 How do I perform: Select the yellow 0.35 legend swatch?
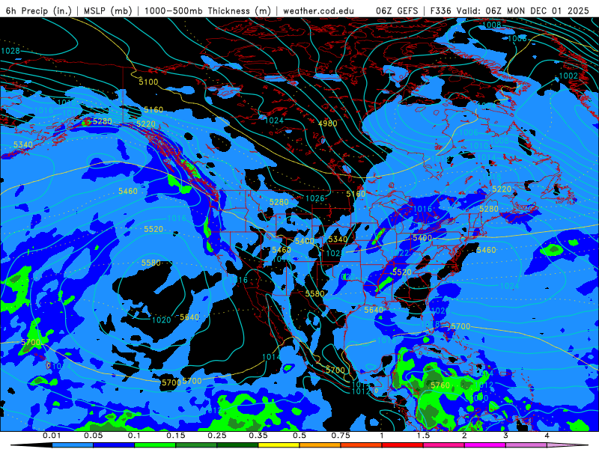point(279,445)
